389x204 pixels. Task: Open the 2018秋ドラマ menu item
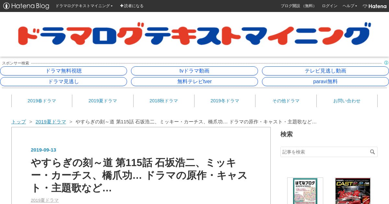click(x=164, y=101)
